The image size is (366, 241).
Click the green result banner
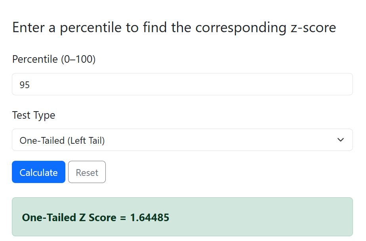(182, 217)
